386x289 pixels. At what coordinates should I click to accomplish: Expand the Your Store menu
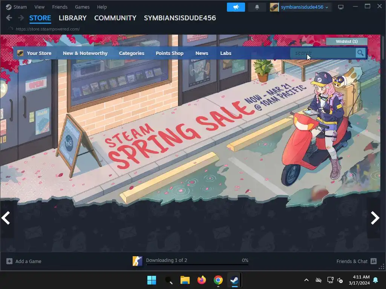click(x=39, y=53)
